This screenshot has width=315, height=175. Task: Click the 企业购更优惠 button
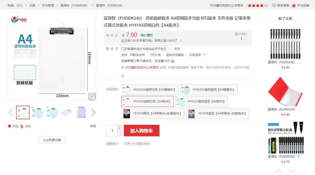(x=52, y=140)
